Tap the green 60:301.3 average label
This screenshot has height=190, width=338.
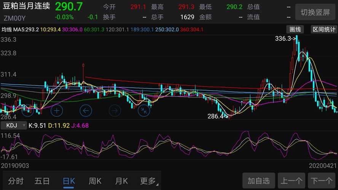pyautogui.click(x=94, y=30)
